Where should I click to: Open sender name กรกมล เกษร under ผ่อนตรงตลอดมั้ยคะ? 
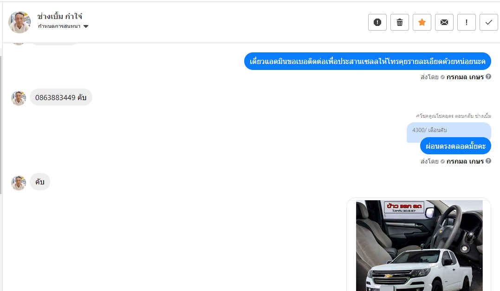point(465,161)
